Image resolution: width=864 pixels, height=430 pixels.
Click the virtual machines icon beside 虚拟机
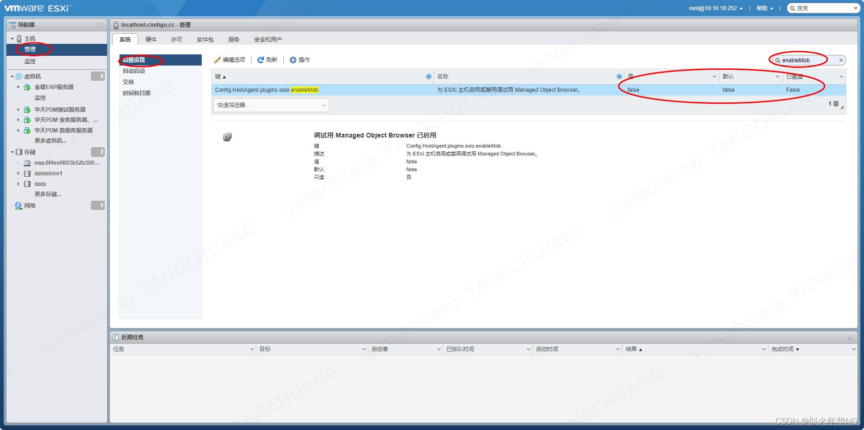(x=19, y=77)
